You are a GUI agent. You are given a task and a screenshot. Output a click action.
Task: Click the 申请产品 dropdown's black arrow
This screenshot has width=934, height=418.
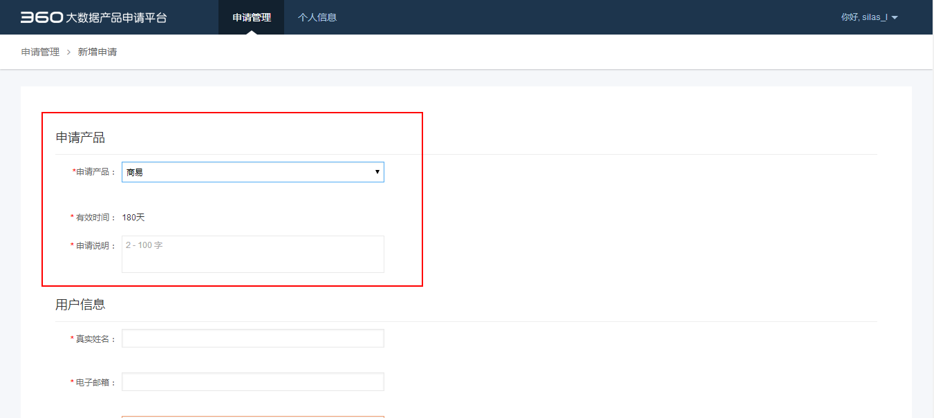click(377, 172)
